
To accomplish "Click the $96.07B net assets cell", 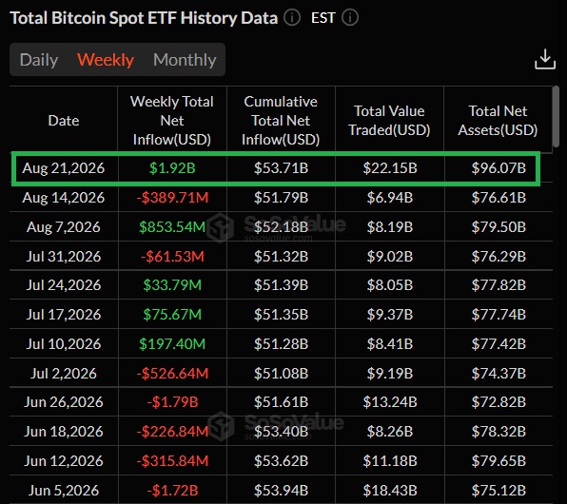I will click(x=499, y=168).
